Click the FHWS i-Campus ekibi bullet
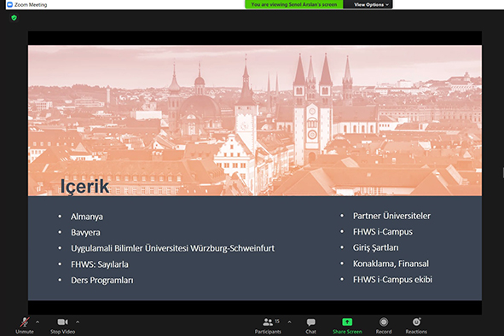This screenshot has height=336, width=504. click(392, 280)
